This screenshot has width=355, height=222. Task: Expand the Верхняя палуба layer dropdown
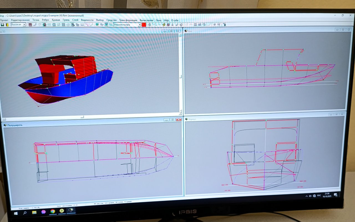pyautogui.click(x=140, y=25)
